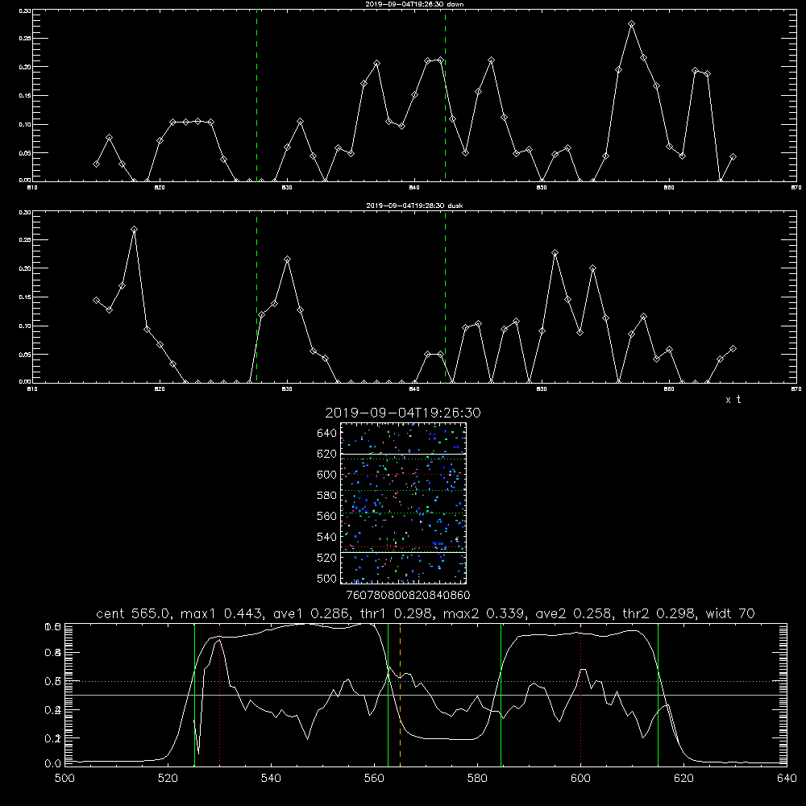The width and height of the screenshot is (806, 806).
Task: Click 620 on the pixel image y-axis
Action: pyautogui.click(x=327, y=454)
